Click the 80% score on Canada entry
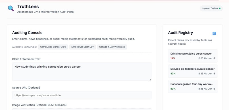This screenshot has height=110, width=229. click(173, 89)
